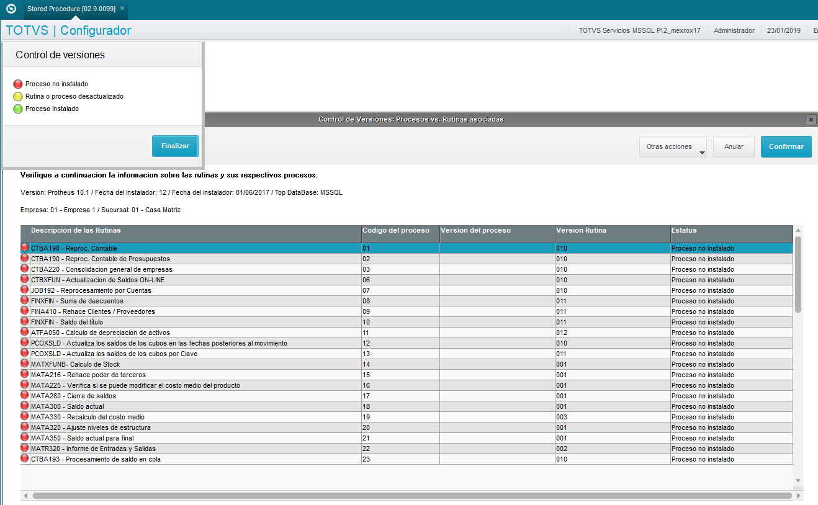818x505 pixels.
Task: Click red status icon for Reproc. Contable de Presupuestos
Action: tap(25, 258)
